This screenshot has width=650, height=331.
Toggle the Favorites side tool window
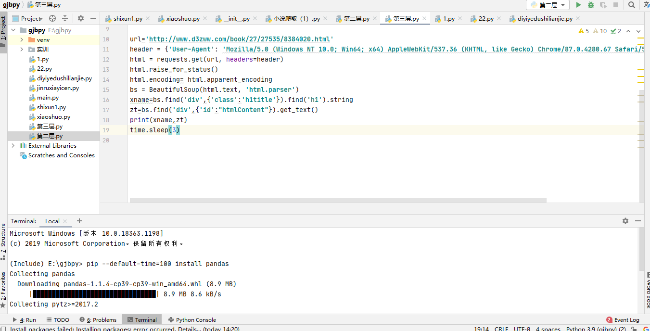pos(3,290)
